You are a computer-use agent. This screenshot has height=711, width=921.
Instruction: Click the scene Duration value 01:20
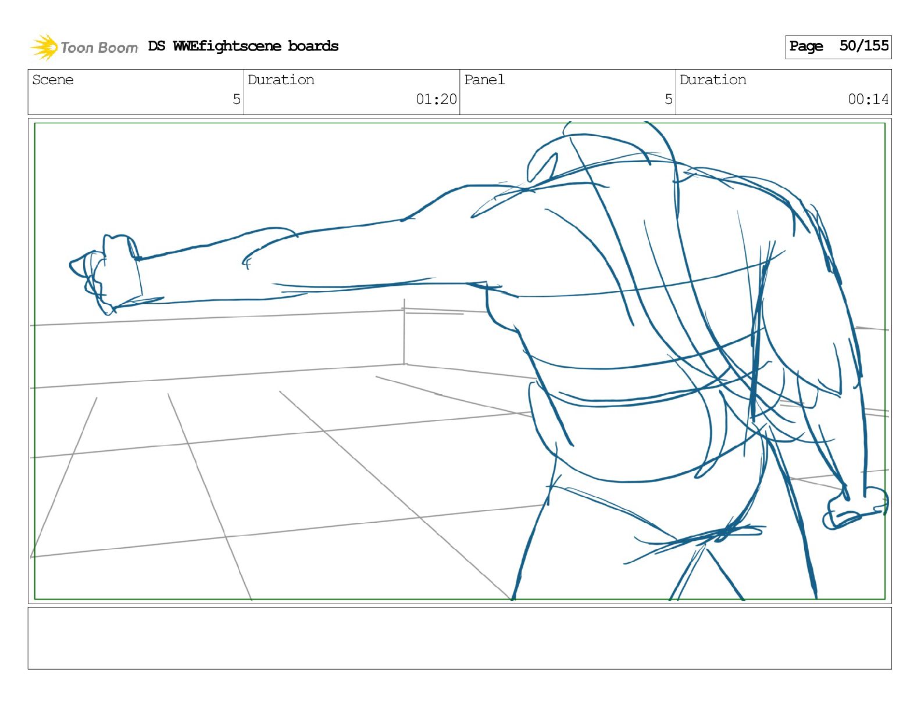(x=436, y=99)
